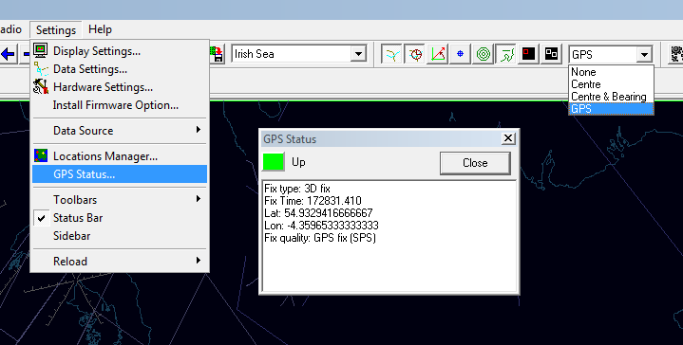Open Locations Manager... from Settings menu

(120, 156)
